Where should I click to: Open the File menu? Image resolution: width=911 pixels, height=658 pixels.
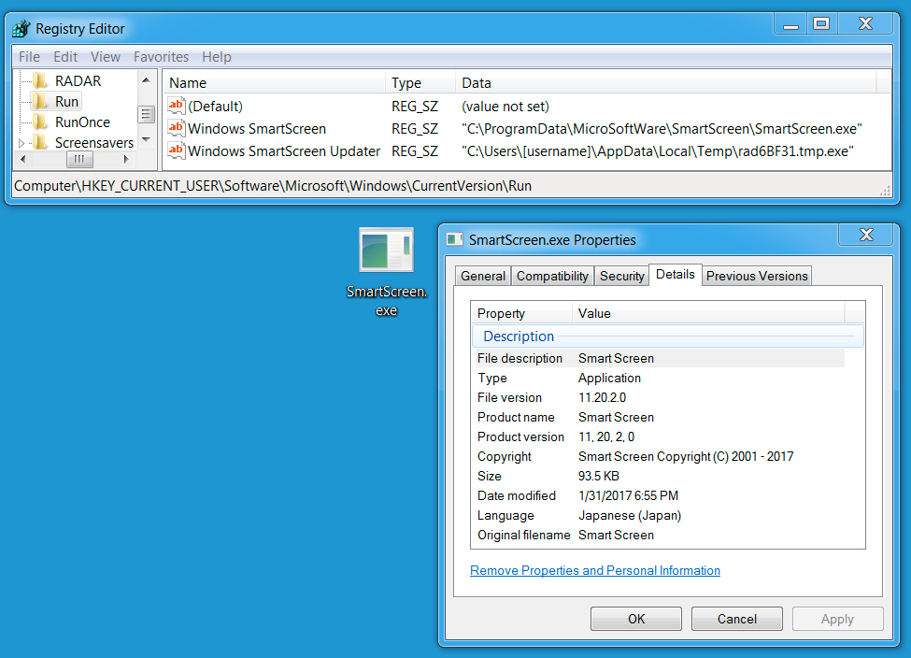coord(29,57)
